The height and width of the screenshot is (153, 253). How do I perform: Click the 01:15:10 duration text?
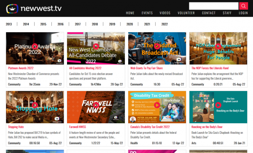(157, 143)
